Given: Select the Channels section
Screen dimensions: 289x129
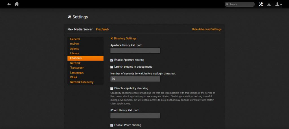Looking at the screenshot, I should tap(85, 58).
